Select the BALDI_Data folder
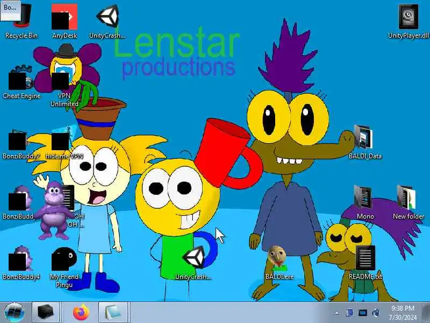430x323 pixels. click(365, 143)
